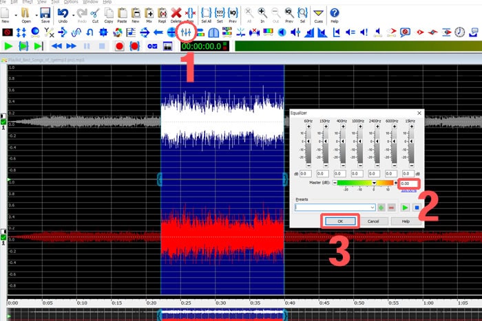The height and width of the screenshot is (321, 482).
Task: Click the Sel All icon
Action: point(206,13)
